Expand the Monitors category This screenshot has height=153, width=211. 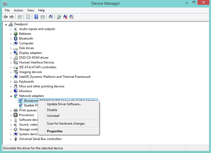click(x=11, y=91)
